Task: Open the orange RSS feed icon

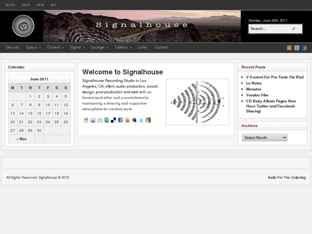Action: pyautogui.click(x=289, y=48)
